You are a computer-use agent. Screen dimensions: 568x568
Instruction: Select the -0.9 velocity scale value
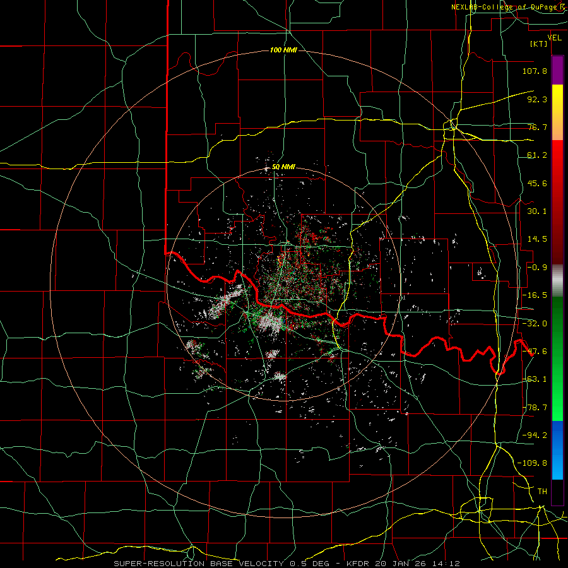(537, 268)
